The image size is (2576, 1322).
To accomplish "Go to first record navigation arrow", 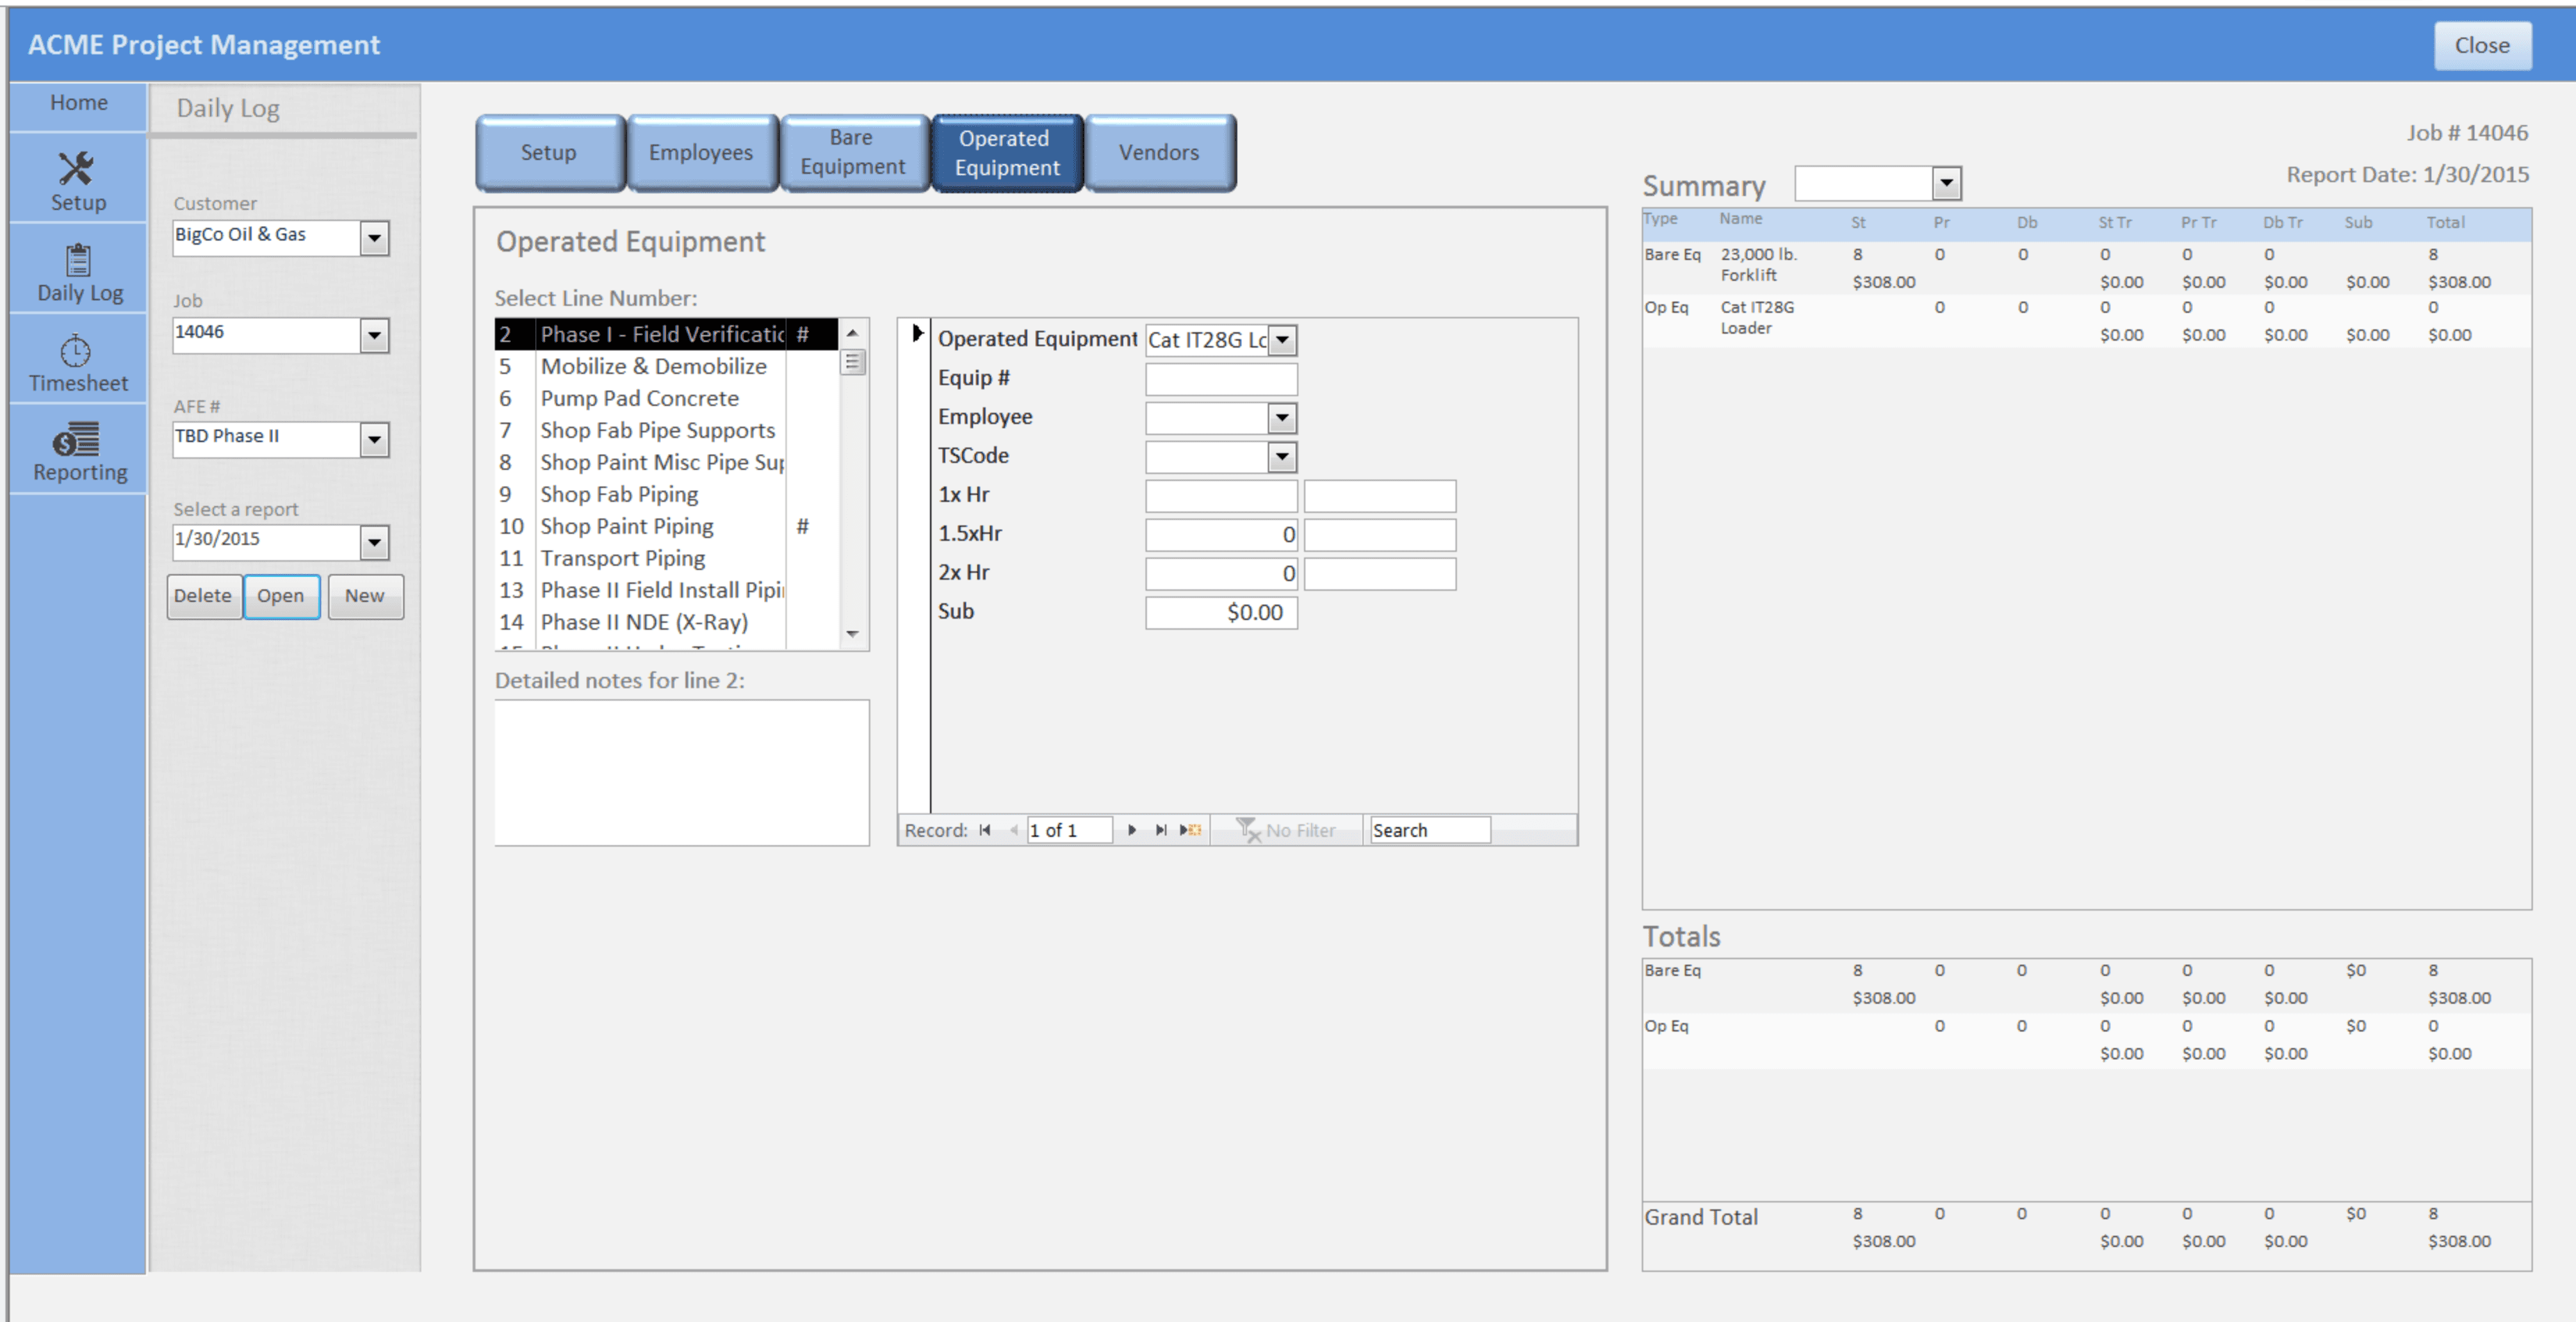I will click(x=985, y=830).
